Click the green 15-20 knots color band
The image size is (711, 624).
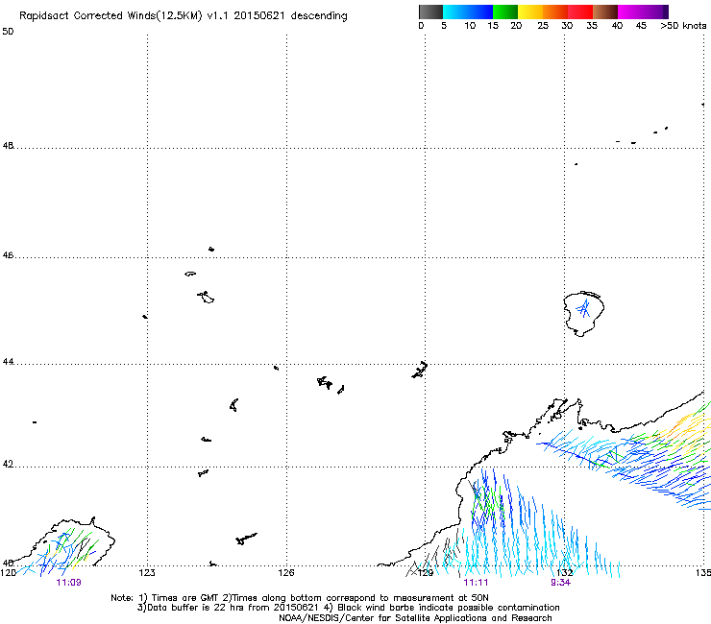(505, 12)
